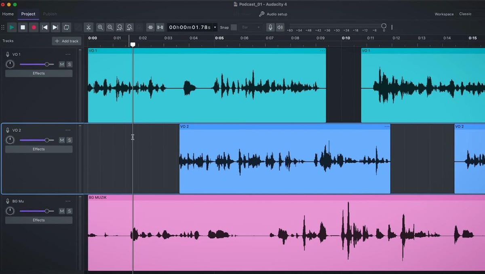The width and height of the screenshot is (485, 274).
Task: Open Effects for the BG Mu track
Action: 39,220
